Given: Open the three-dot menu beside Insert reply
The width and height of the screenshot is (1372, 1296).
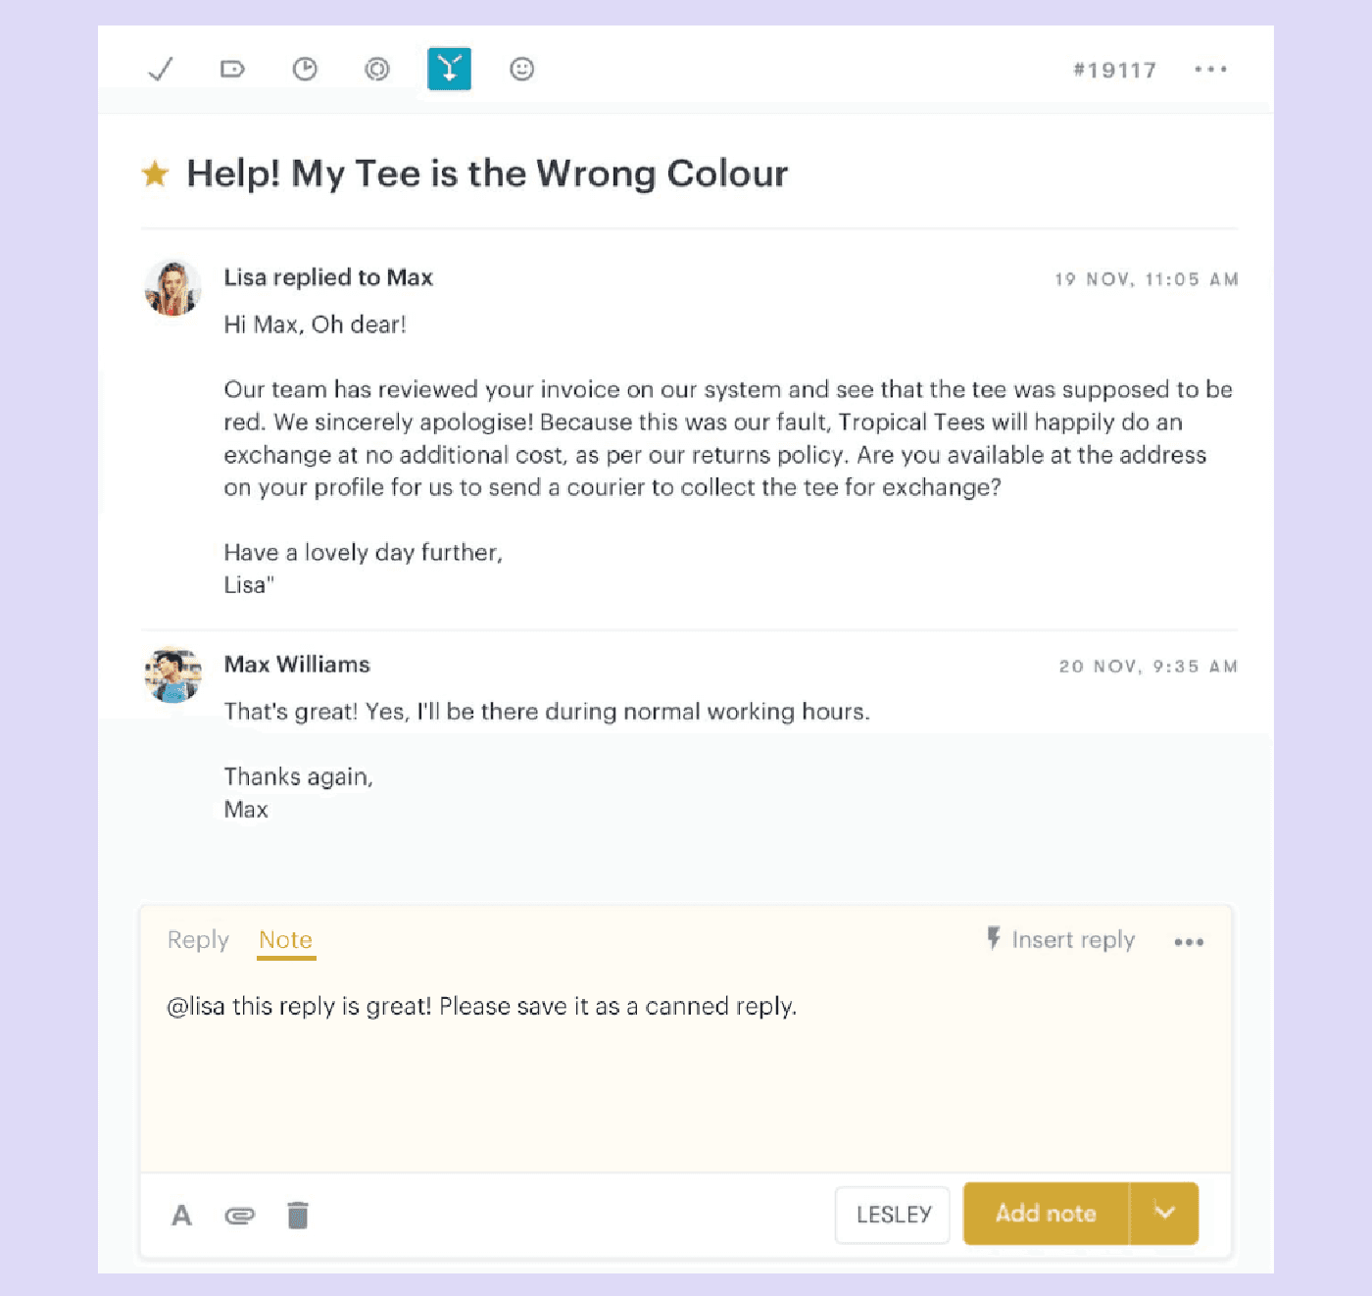Looking at the screenshot, I should click(1189, 941).
